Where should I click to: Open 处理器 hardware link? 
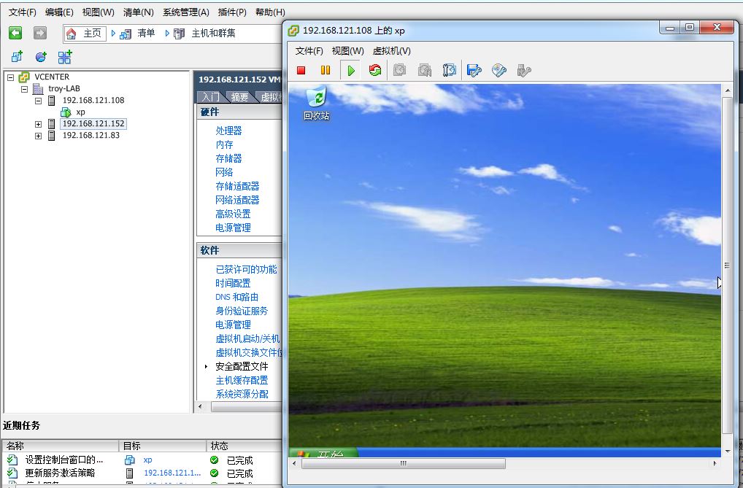(x=229, y=131)
